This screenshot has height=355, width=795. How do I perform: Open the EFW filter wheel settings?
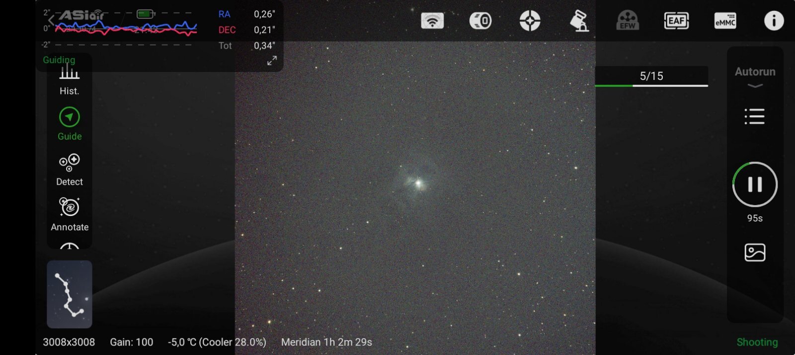[628, 21]
